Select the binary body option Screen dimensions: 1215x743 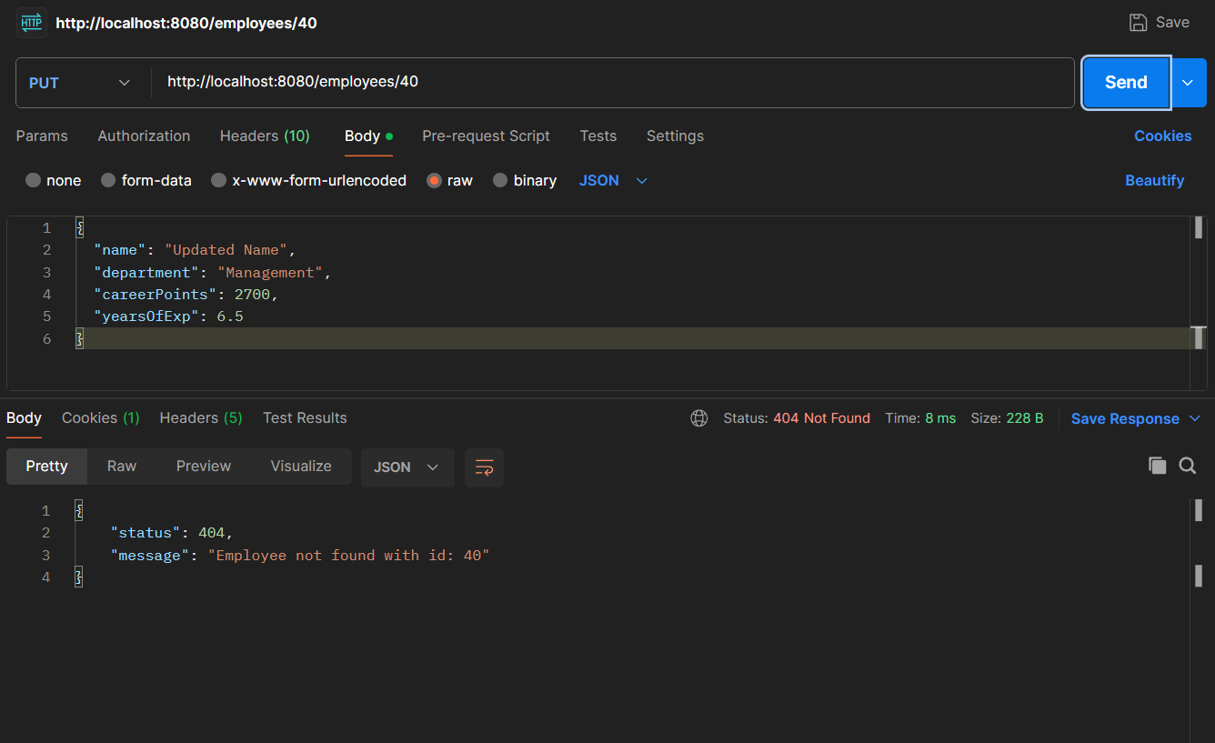500,180
